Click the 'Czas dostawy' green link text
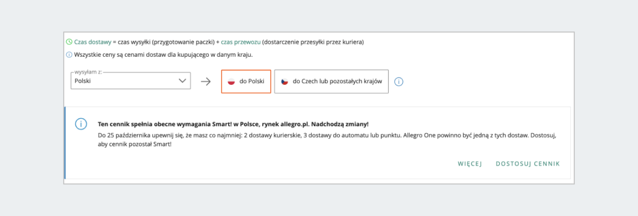This screenshot has width=638, height=216. pos(92,42)
